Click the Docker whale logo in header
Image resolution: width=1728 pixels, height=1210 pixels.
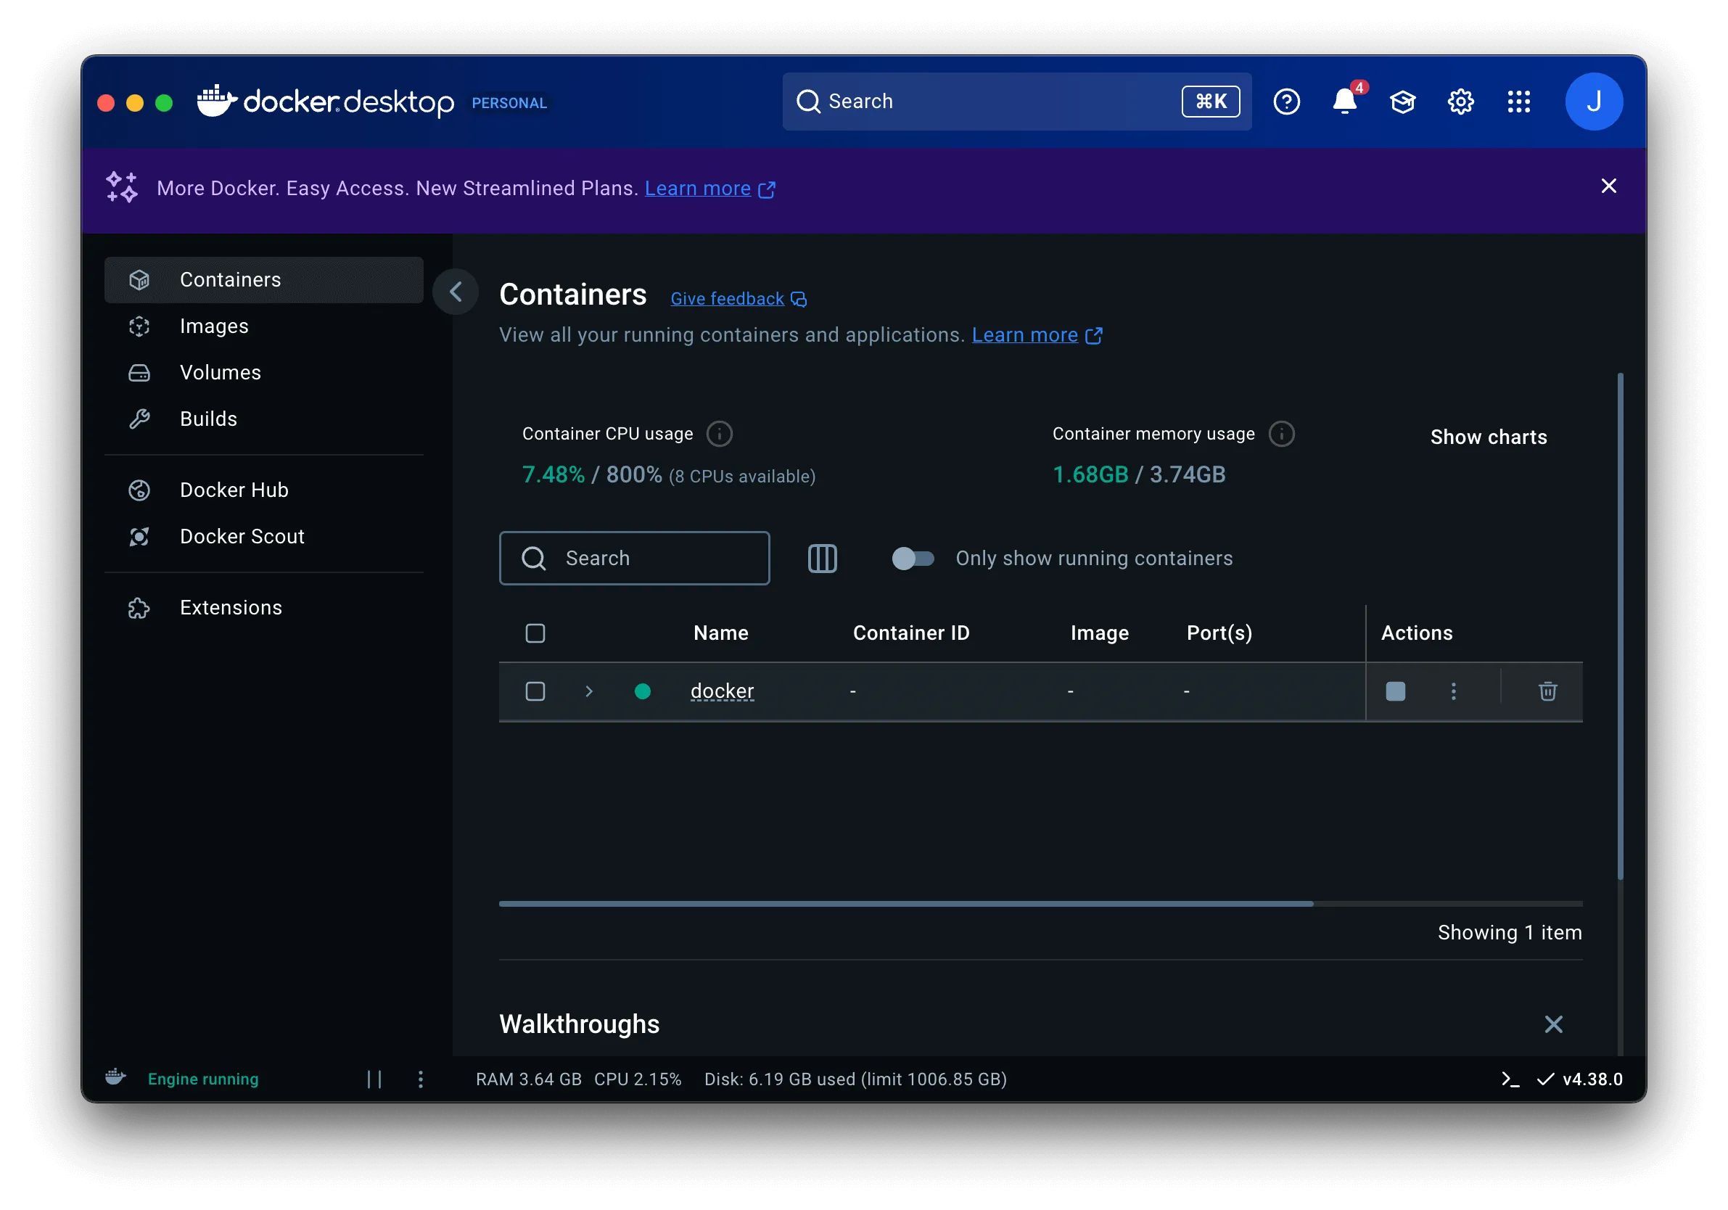pos(217,100)
